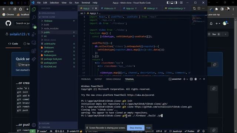Maximize terminal panel with chevron up
The height and width of the screenshot is (133, 237).
pyautogui.click(x=200, y=79)
